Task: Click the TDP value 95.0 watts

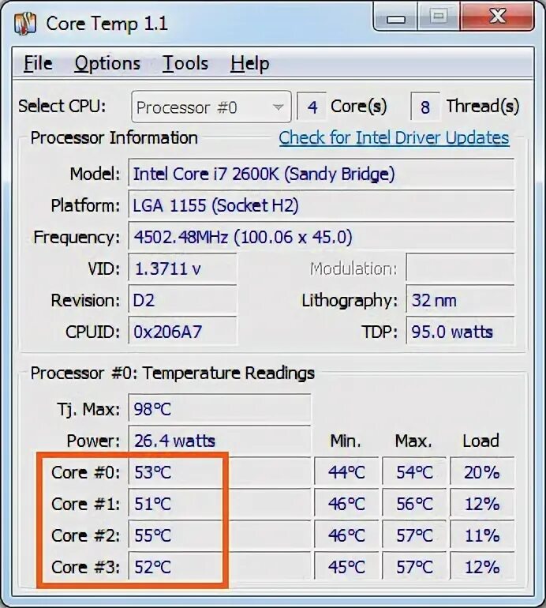Action: click(x=460, y=332)
